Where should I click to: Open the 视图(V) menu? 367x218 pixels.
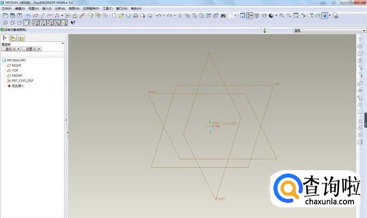(33, 9)
